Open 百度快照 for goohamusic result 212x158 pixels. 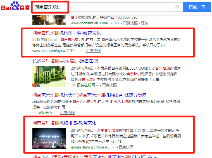point(130,23)
